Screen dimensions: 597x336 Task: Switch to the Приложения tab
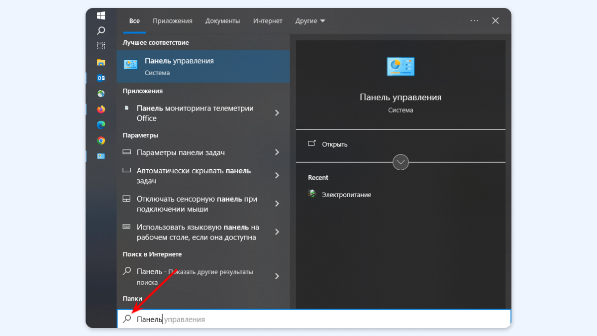[x=172, y=21]
